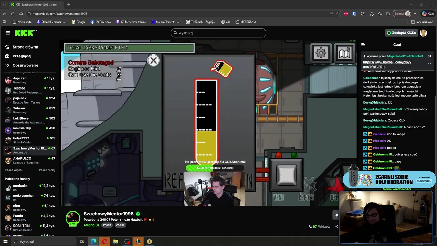
Task: Open Przeglądaj in the sidebar
Action: pos(22,56)
